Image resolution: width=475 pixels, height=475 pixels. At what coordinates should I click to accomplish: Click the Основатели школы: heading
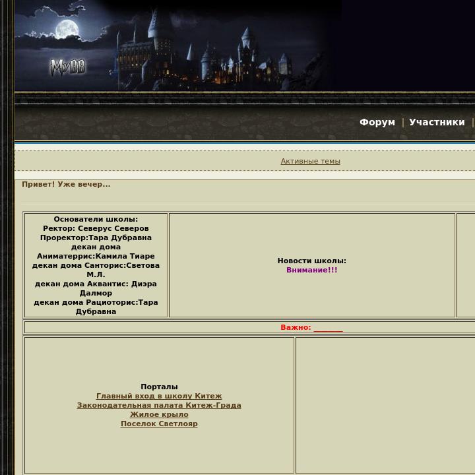pos(96,219)
